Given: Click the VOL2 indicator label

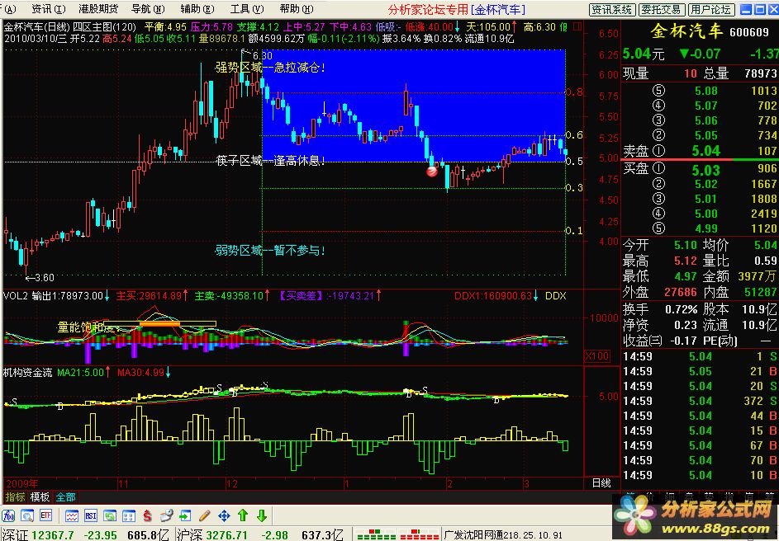Looking at the screenshot, I should (x=16, y=296).
